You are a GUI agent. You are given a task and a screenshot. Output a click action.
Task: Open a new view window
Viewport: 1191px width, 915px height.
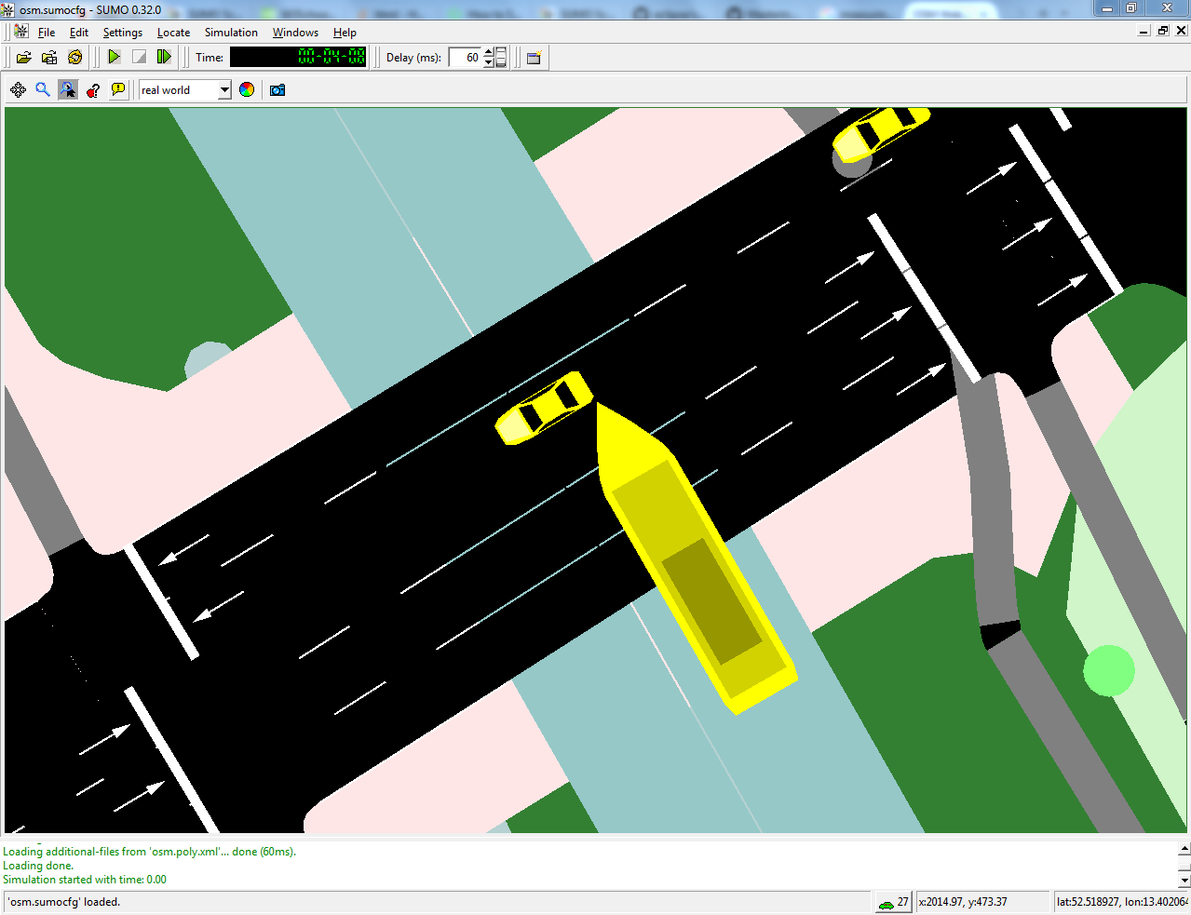[x=534, y=58]
